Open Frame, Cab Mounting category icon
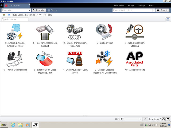The width and height of the screenshot is (171, 128). point(15,59)
